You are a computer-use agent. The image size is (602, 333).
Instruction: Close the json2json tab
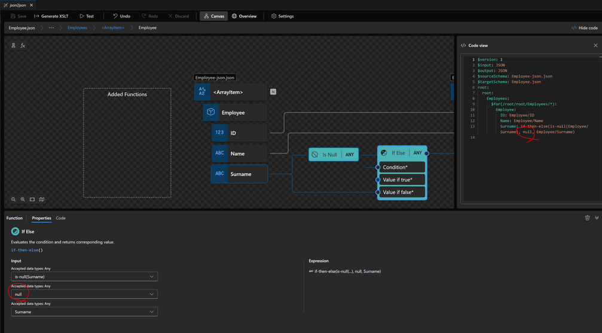click(x=32, y=5)
